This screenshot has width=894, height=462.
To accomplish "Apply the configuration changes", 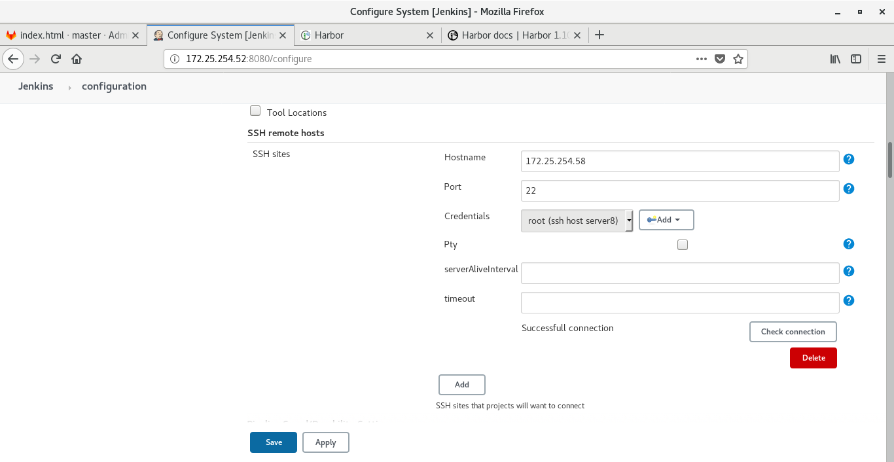I will pyautogui.click(x=326, y=442).
